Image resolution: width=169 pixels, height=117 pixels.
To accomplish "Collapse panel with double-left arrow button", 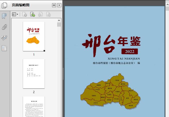I will tap(54, 5).
